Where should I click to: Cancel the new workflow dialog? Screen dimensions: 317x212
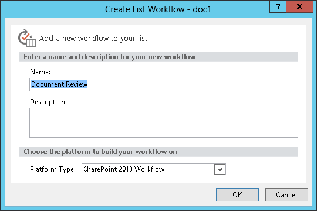click(x=286, y=194)
